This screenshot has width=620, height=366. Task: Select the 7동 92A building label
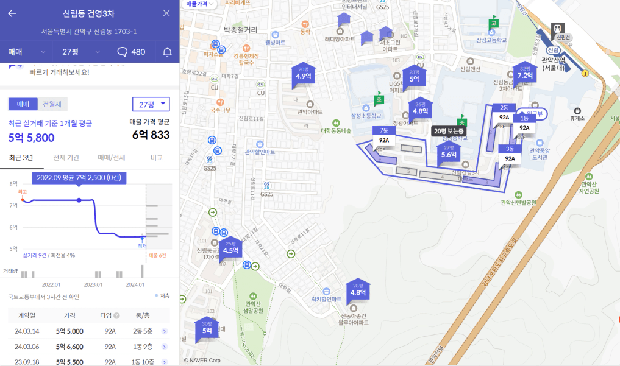click(x=383, y=136)
